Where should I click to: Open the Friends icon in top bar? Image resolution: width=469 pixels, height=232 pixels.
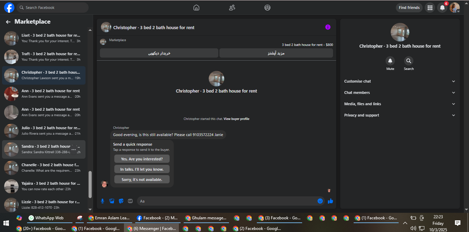coord(232,8)
